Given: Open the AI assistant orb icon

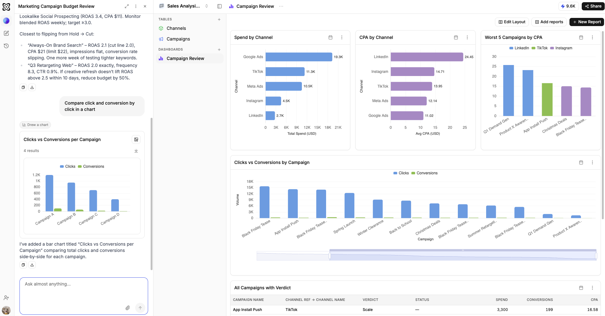Looking at the screenshot, I should click(6, 21).
